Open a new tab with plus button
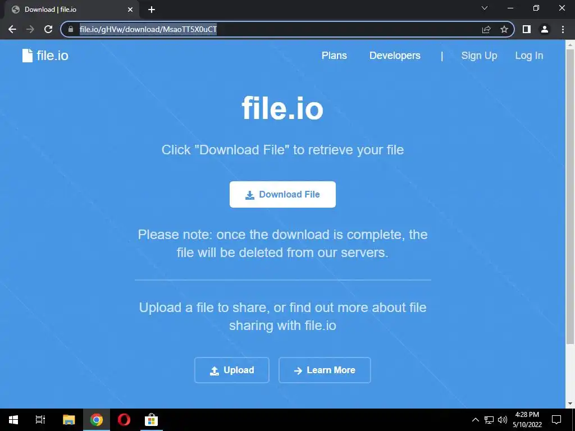575x431 pixels. pos(152,10)
